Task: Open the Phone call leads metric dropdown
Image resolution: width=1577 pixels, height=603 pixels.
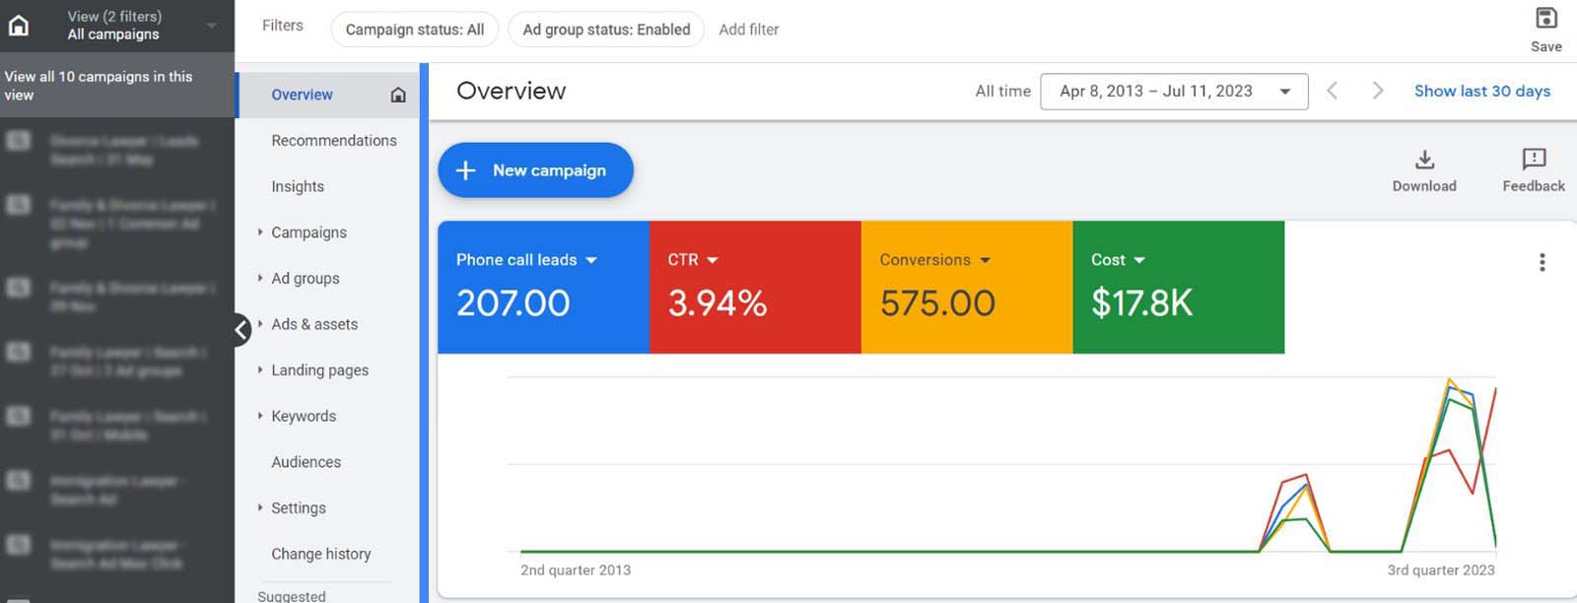Action: (x=591, y=260)
